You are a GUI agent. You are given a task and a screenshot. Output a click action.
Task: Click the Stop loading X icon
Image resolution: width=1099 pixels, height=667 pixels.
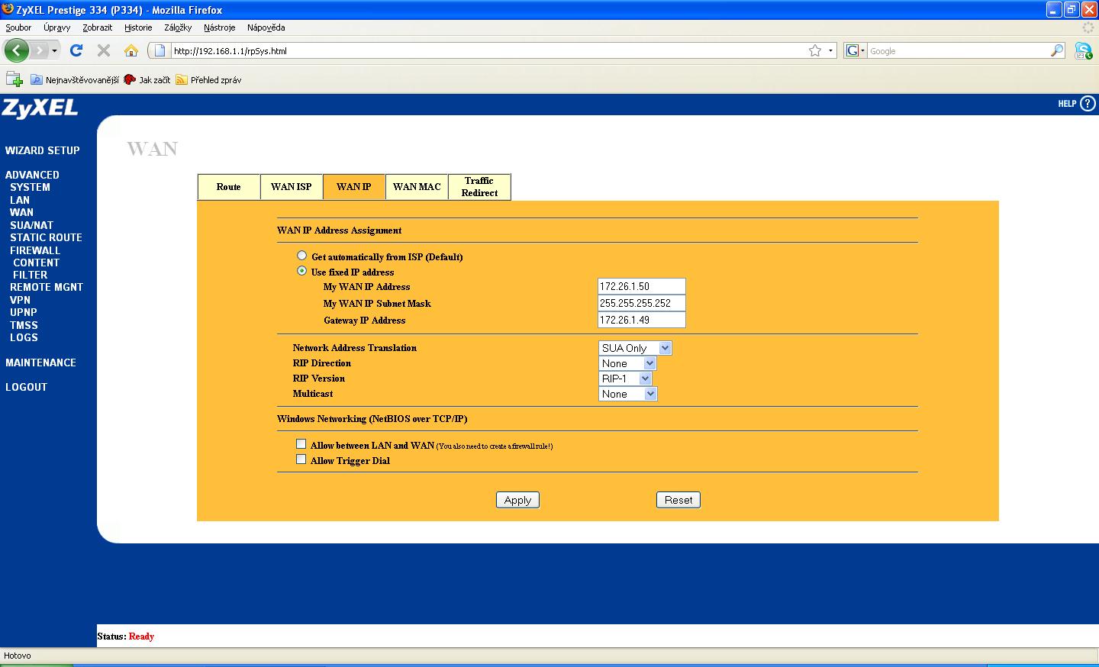[104, 50]
